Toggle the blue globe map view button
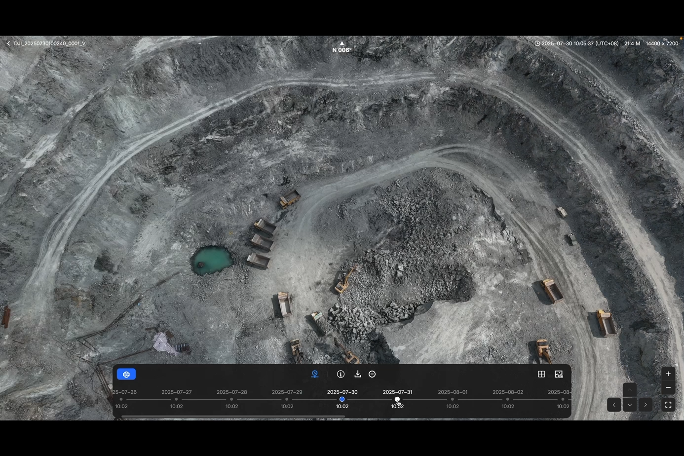The width and height of the screenshot is (684, 456). (126, 375)
